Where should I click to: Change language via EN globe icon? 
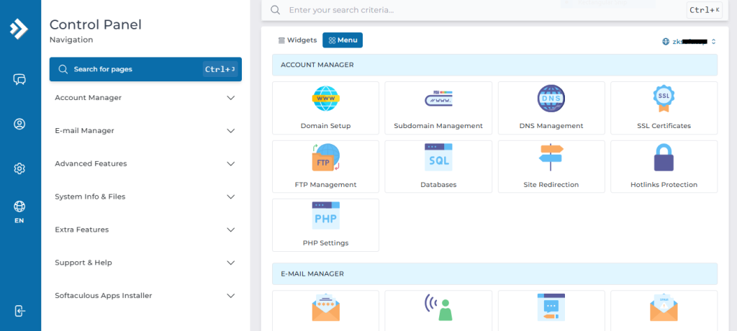coord(19,212)
